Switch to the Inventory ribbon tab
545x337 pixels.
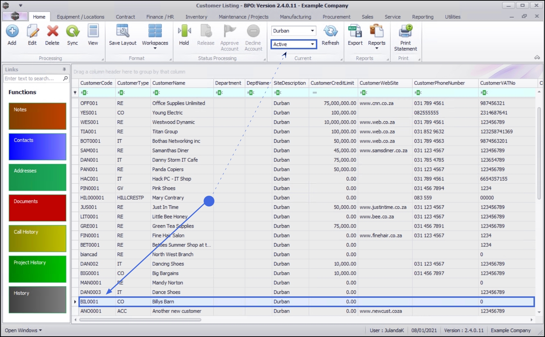(x=196, y=17)
